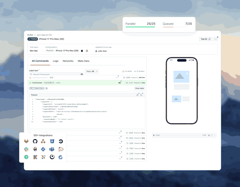Viewport: 240px width, 187px height.
Task: Click the Slack integration icon
Action: coord(26,149)
